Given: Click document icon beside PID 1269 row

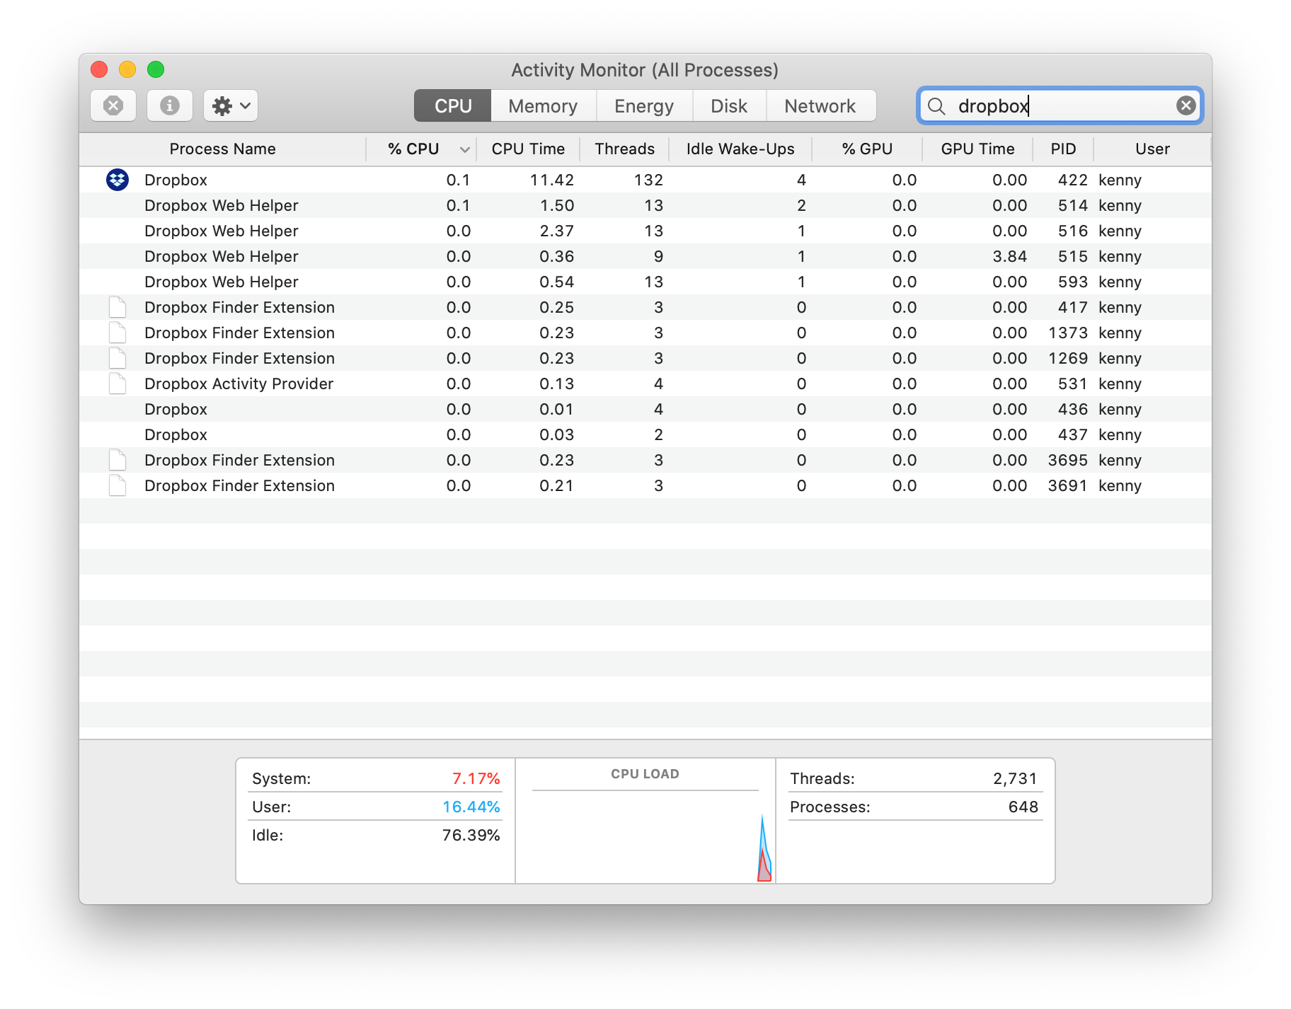Looking at the screenshot, I should click(117, 358).
